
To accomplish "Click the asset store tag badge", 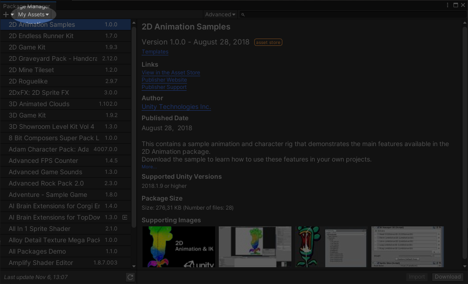I will tap(268, 42).
